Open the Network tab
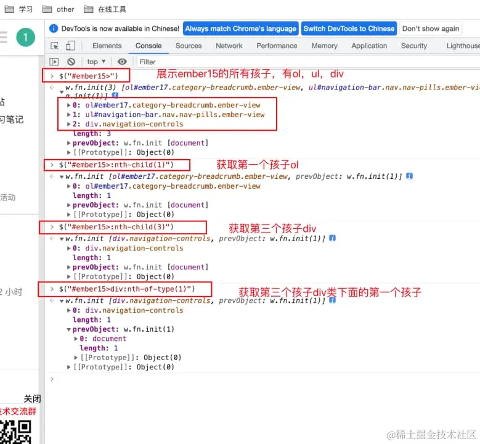This screenshot has height=444, width=480. (x=229, y=46)
